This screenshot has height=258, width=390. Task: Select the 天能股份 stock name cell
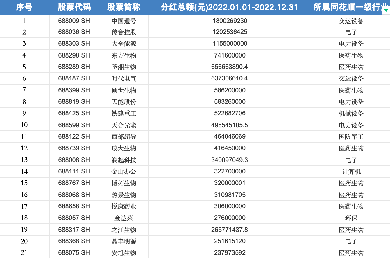point(124,102)
